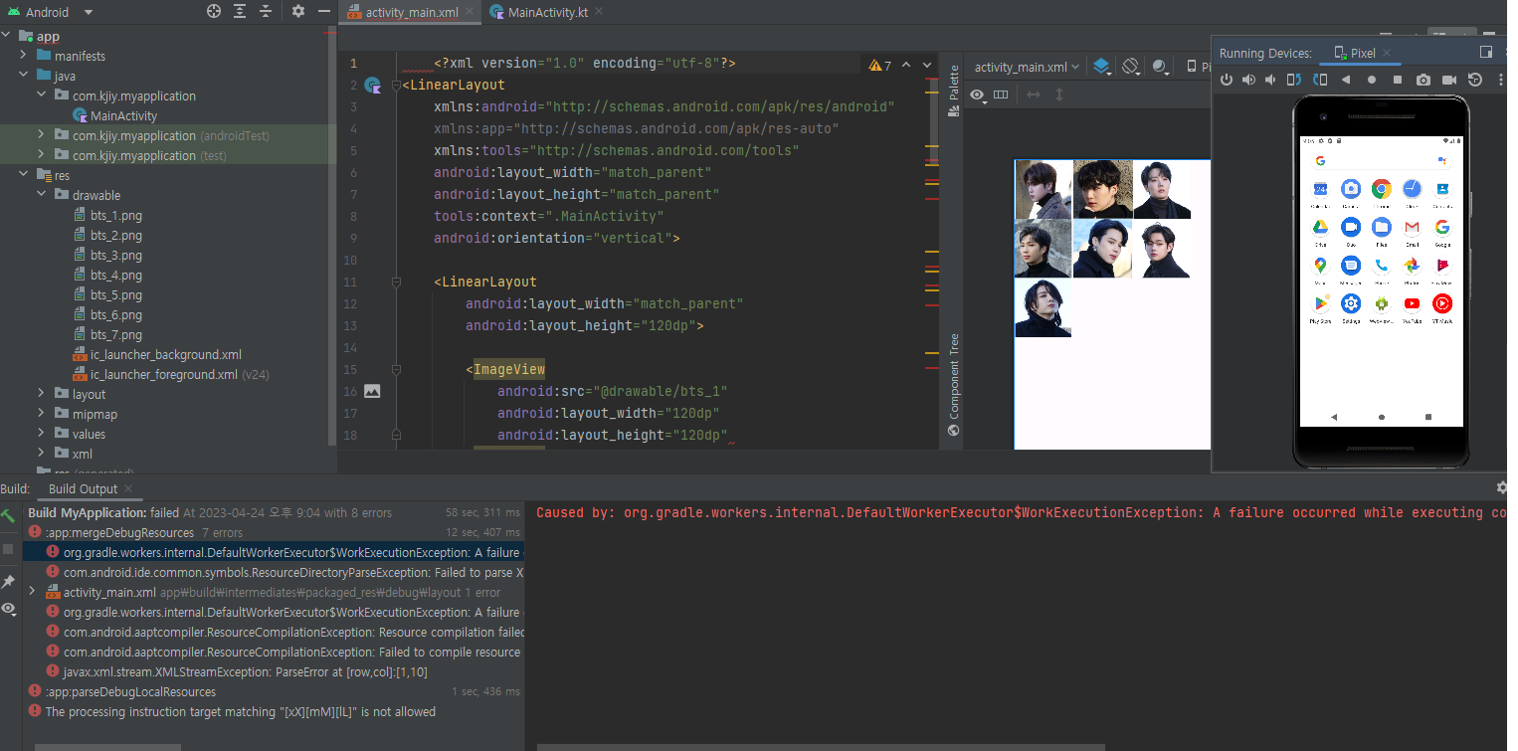1518x751 pixels.
Task: Click emulator Power button
Action: tap(1227, 80)
